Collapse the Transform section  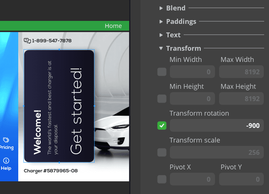[x=161, y=48]
